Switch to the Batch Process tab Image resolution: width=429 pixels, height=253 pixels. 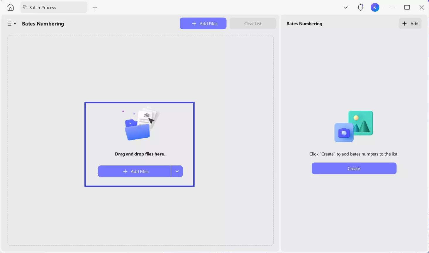[54, 7]
